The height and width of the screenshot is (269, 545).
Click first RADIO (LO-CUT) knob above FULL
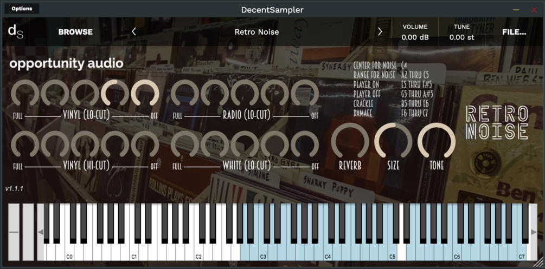point(185,94)
